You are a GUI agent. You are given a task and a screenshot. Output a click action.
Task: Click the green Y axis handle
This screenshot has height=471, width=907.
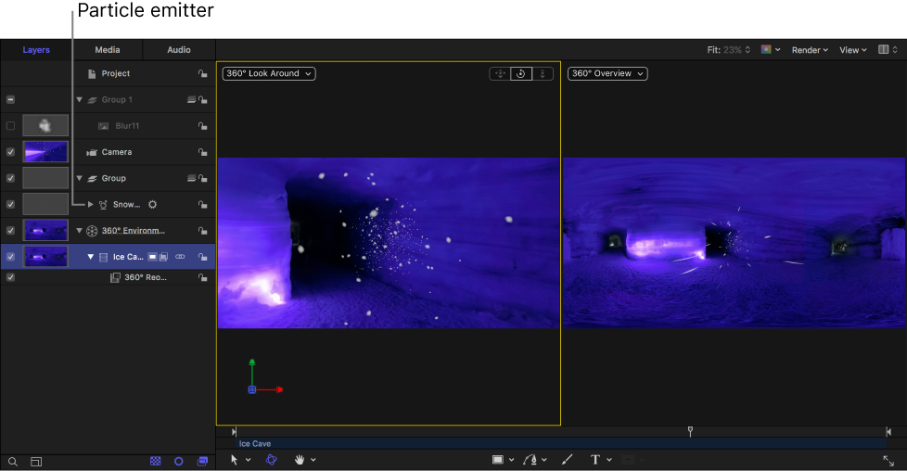pyautogui.click(x=252, y=363)
